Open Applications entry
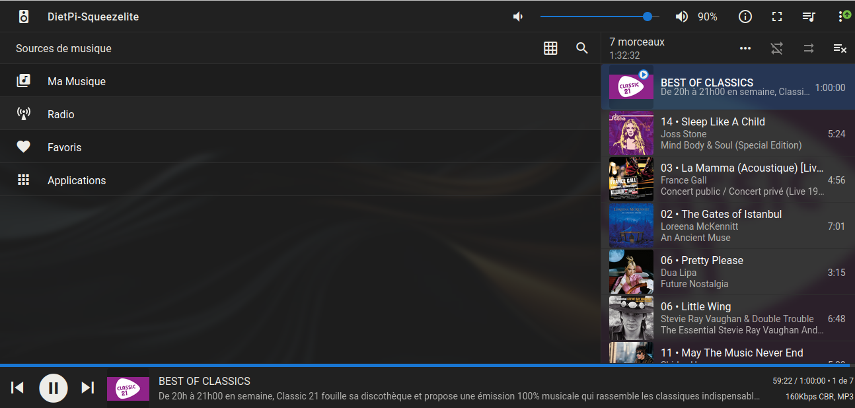 300,180
